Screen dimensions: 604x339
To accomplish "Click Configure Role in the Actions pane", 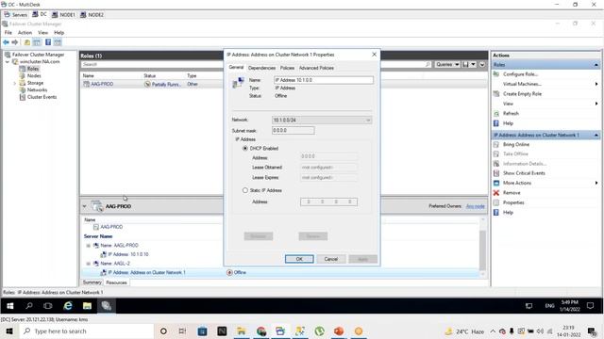I will tap(520, 74).
